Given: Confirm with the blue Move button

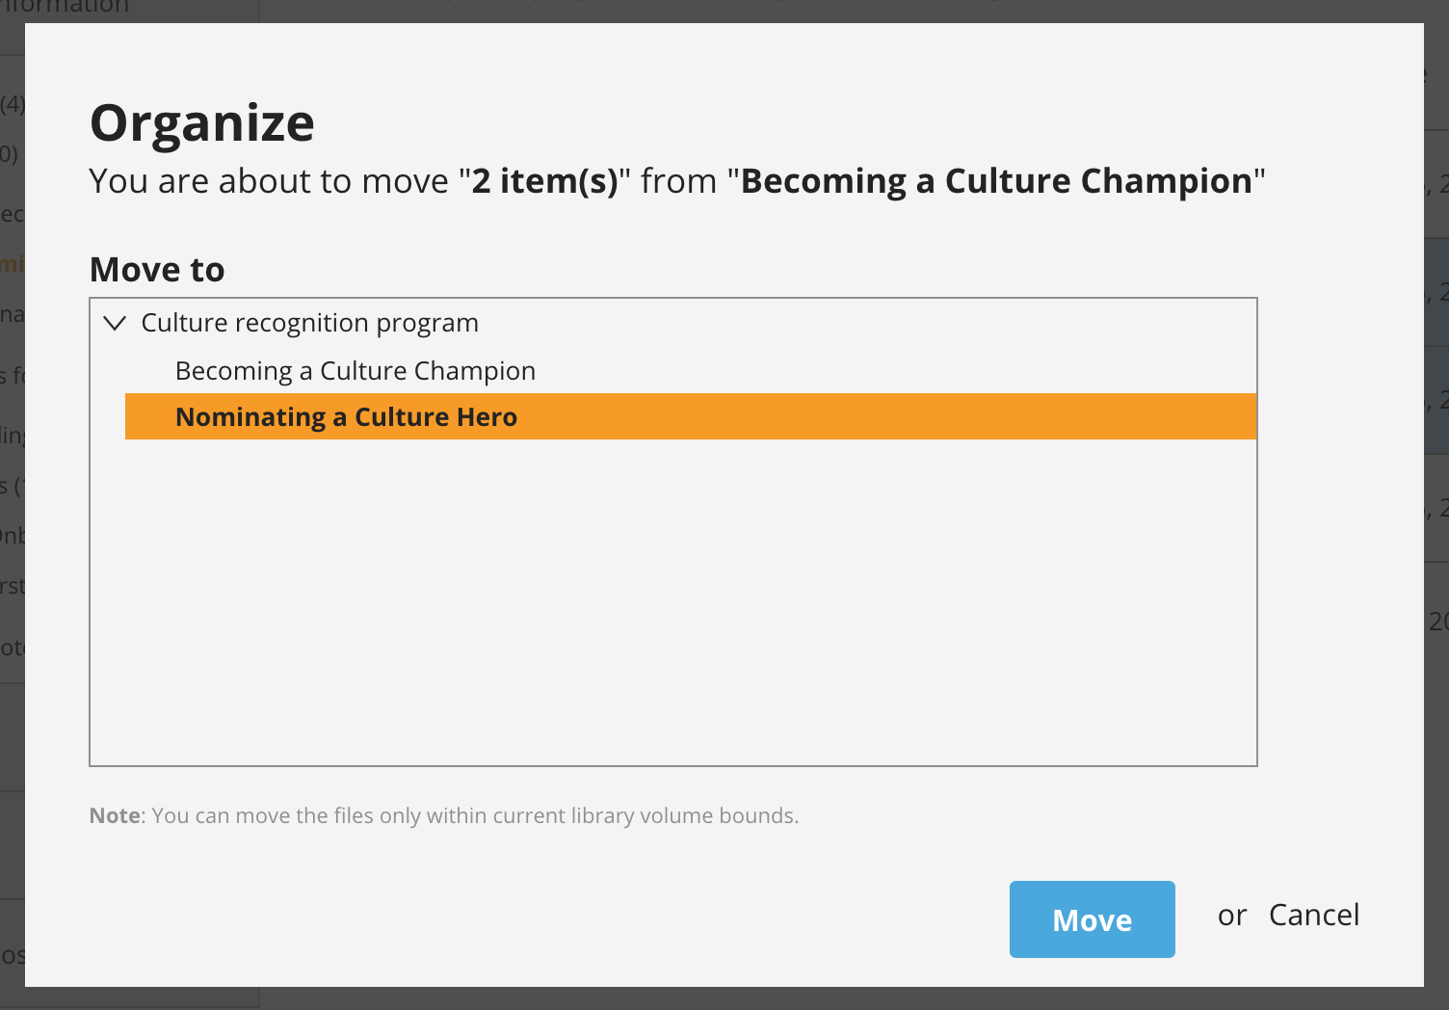Looking at the screenshot, I should click(1092, 919).
